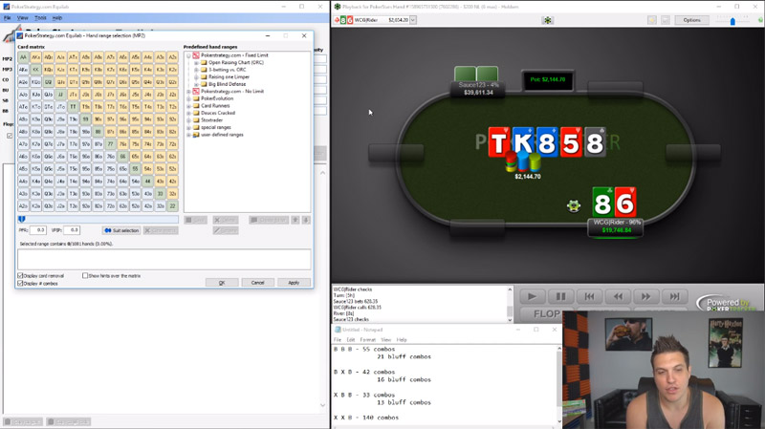
Task: Expand Big Blind Defense folder
Action: 196,84
